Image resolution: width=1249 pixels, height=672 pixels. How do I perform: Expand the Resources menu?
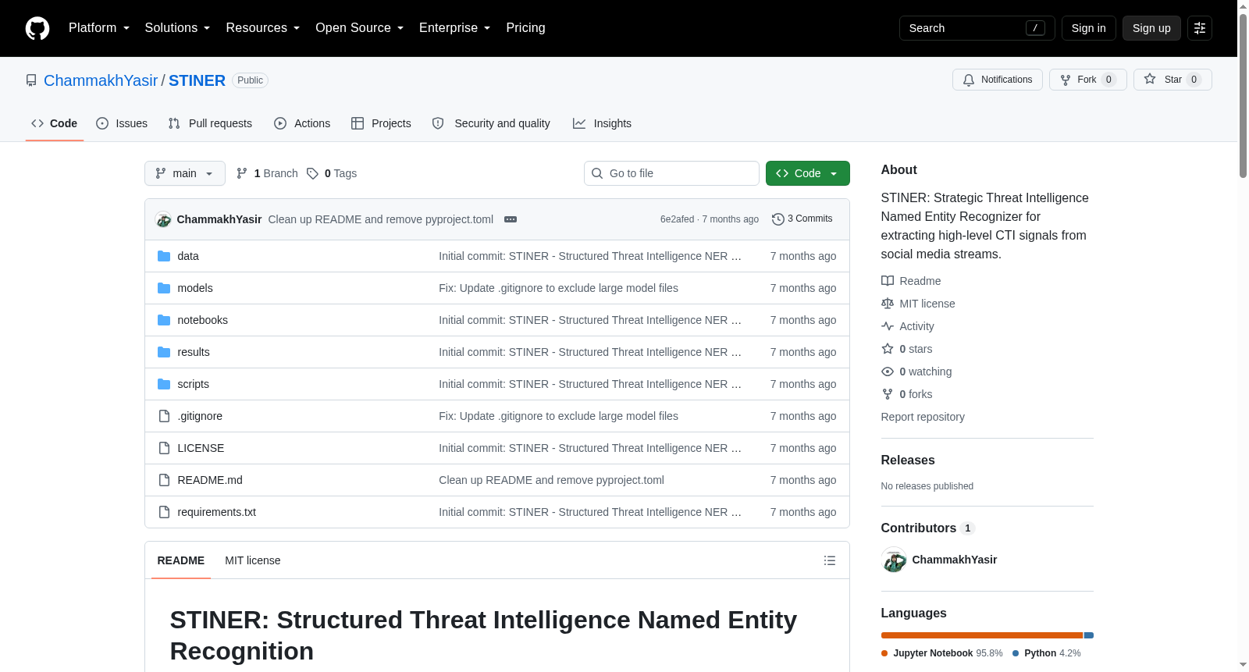click(x=263, y=28)
